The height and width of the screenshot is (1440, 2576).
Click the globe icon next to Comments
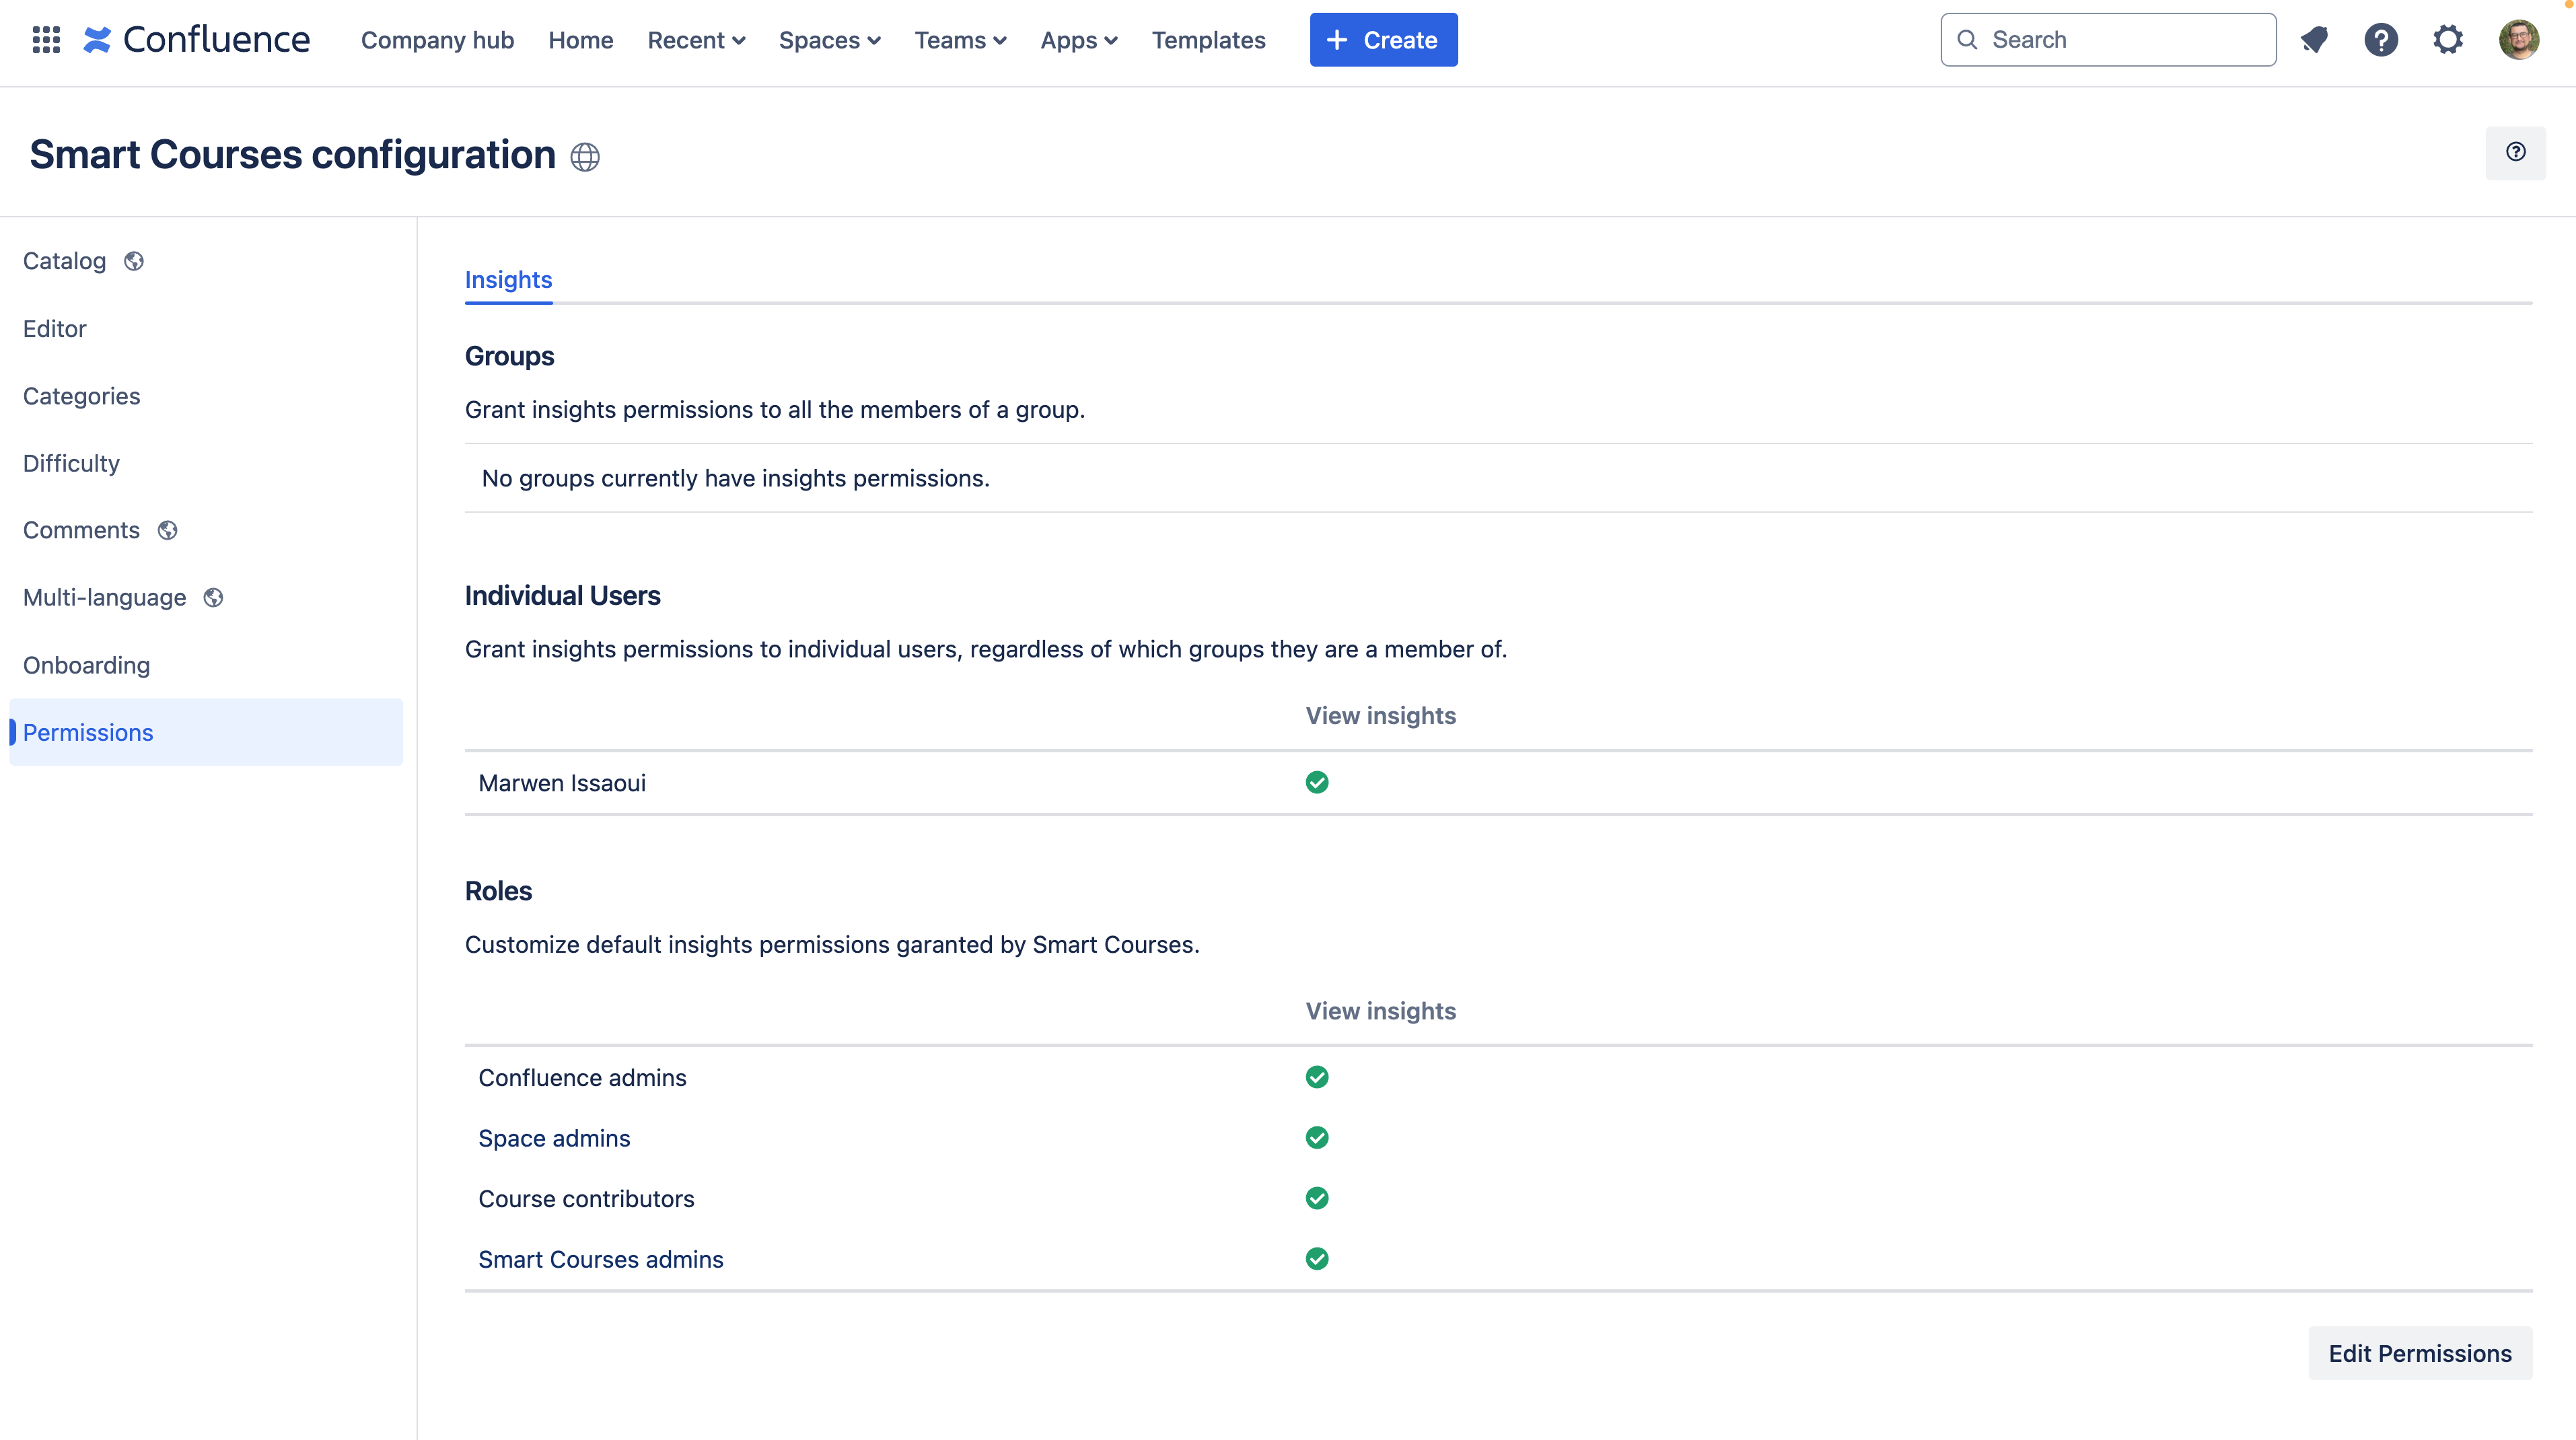pos(168,530)
